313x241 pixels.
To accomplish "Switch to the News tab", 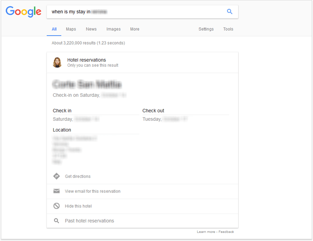I will click(91, 29).
